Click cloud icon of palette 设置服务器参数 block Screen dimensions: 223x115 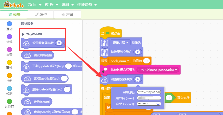click(x=26, y=43)
